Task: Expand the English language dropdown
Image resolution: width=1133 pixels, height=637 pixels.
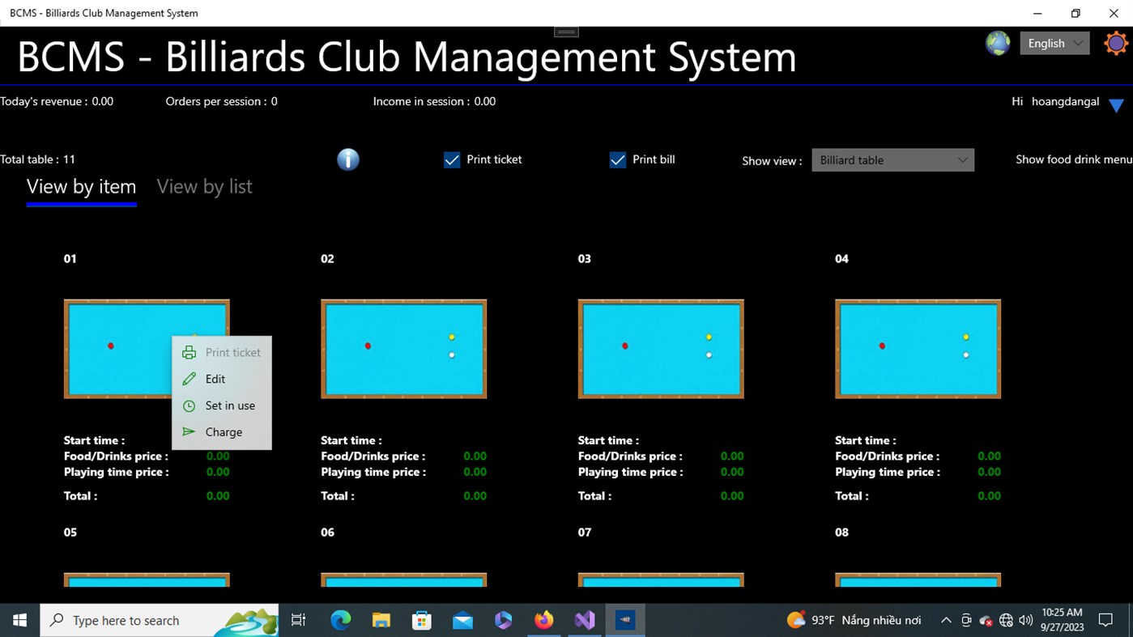Action: pyautogui.click(x=1054, y=43)
